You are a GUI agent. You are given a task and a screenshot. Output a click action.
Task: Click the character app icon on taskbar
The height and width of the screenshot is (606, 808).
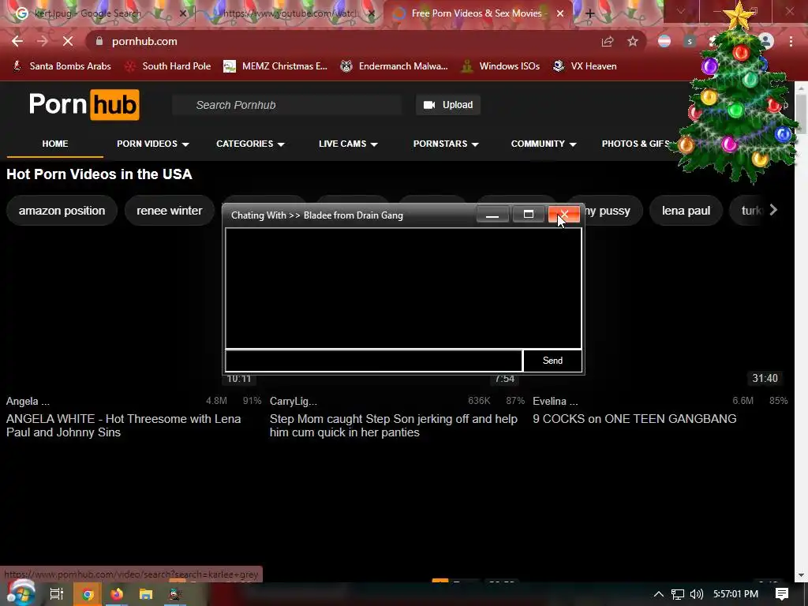(x=175, y=594)
